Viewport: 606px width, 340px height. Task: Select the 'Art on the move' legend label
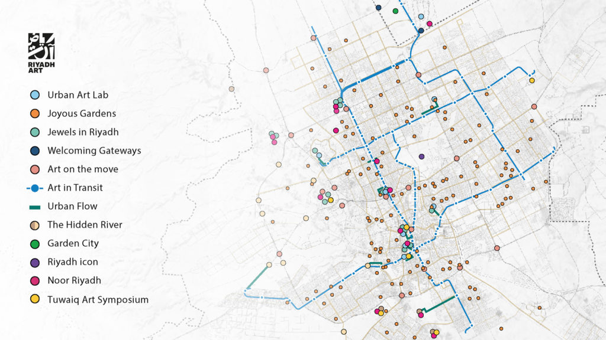point(83,169)
